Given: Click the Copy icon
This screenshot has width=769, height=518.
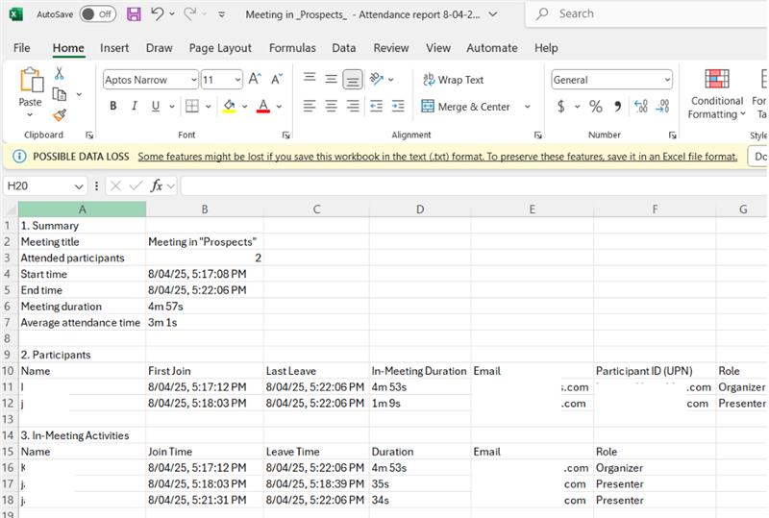Looking at the screenshot, I should coord(60,93).
